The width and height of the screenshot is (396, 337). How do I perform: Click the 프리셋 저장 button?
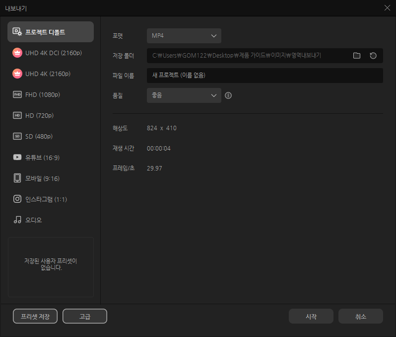(x=35, y=316)
